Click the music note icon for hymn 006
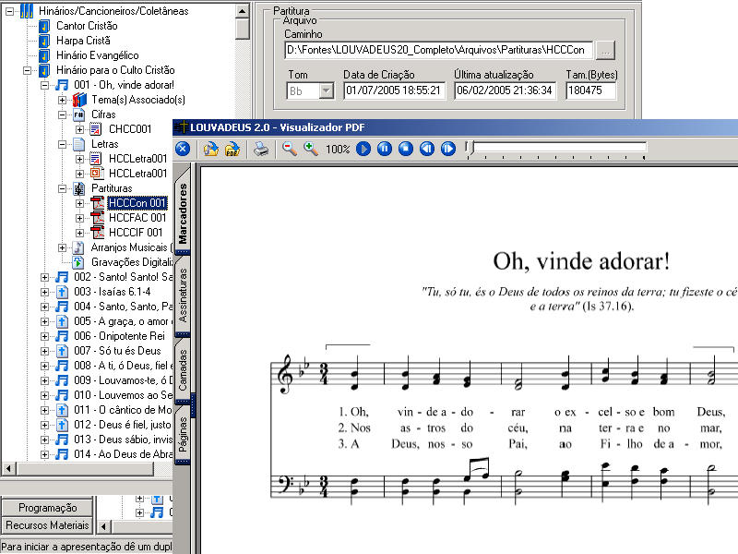Viewport: 738px width, 554px height. point(62,336)
